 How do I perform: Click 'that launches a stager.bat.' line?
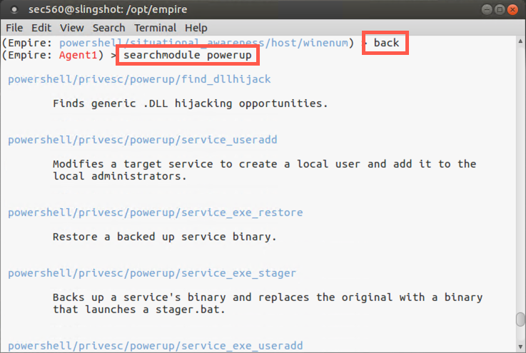click(x=139, y=309)
